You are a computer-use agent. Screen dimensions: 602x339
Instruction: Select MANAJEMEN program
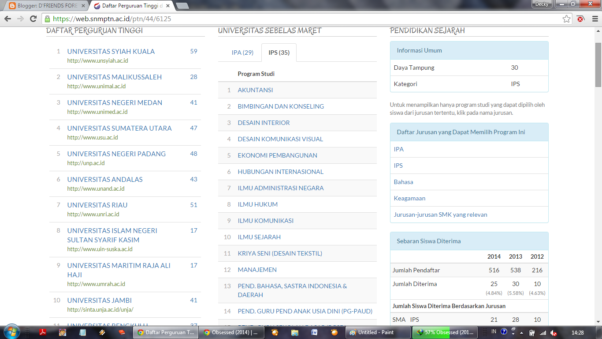(257, 270)
